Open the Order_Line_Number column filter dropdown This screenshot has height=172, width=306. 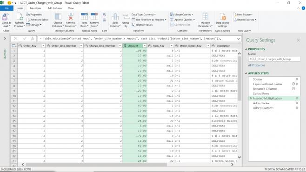coord(81,46)
